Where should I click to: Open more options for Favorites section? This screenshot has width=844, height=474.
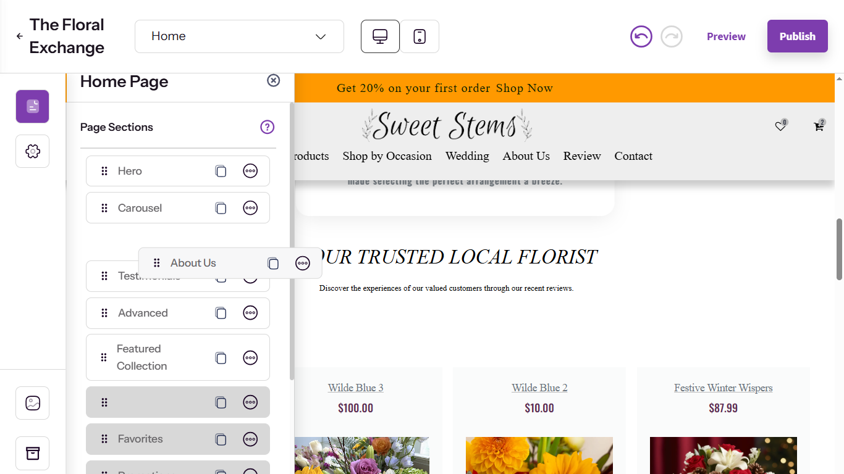pyautogui.click(x=250, y=439)
